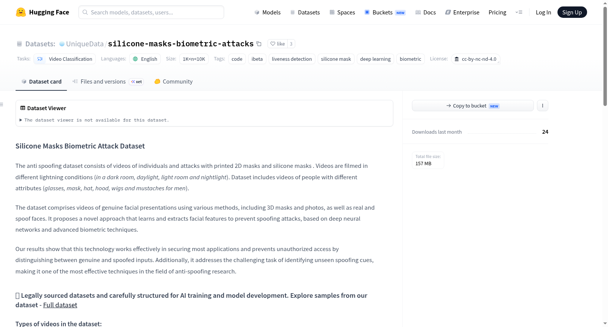Switch to the Files and versions tab
The width and height of the screenshot is (608, 327).
point(108,81)
